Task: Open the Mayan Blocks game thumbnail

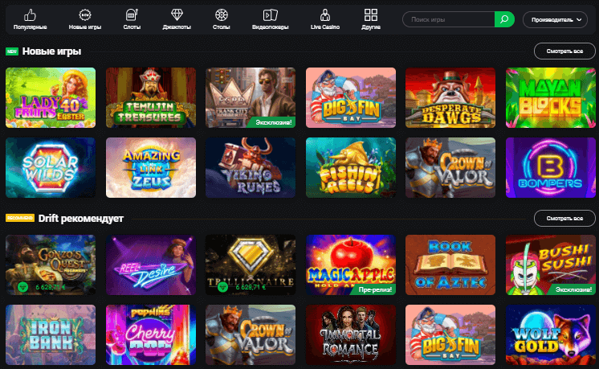Action: 551,97
